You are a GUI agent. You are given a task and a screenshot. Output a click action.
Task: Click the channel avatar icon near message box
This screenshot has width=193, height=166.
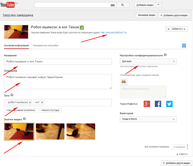(124, 82)
